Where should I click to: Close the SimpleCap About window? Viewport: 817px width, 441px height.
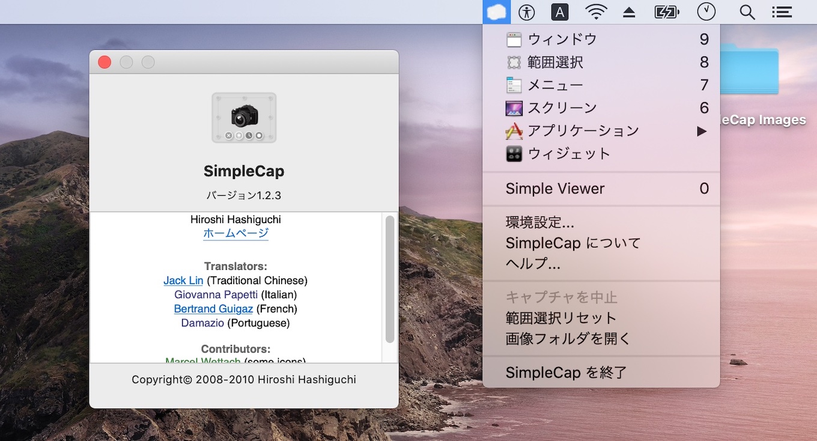(105, 62)
